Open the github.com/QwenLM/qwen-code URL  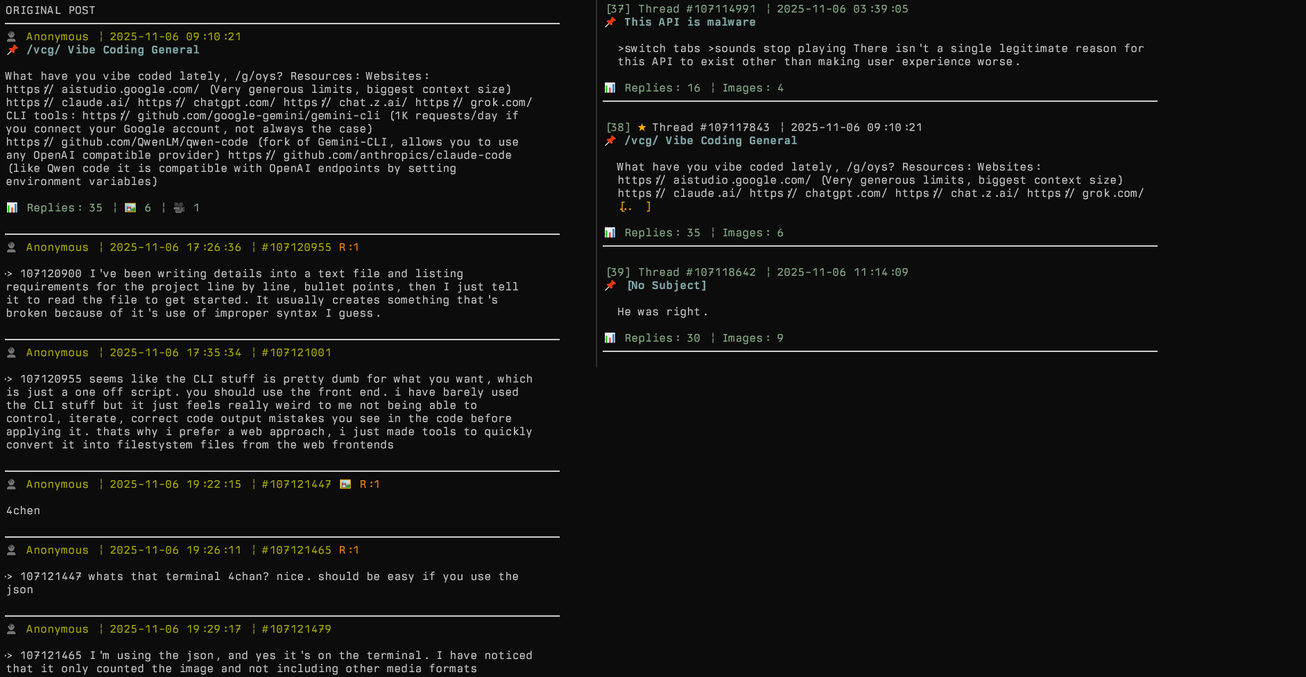click(127, 142)
